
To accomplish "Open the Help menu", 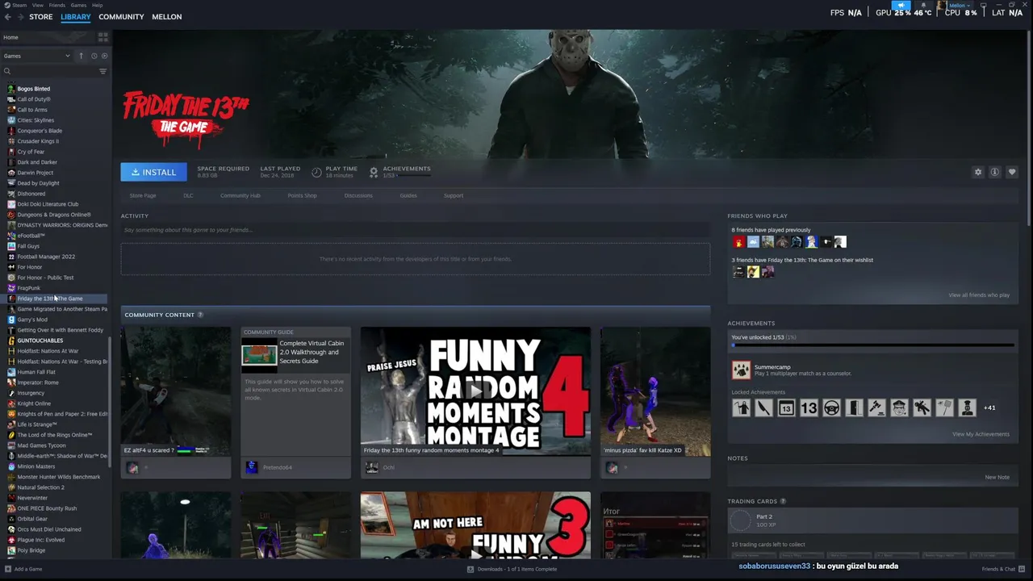I will [98, 5].
